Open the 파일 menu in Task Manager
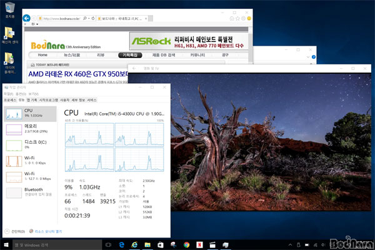The width and height of the screenshot is (375, 250). pyautogui.click(x=8, y=94)
